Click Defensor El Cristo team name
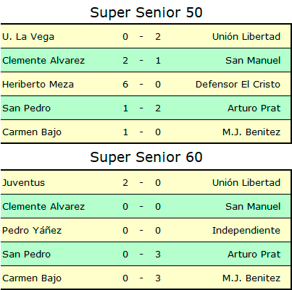The image size is (292, 290). pyautogui.click(x=238, y=85)
